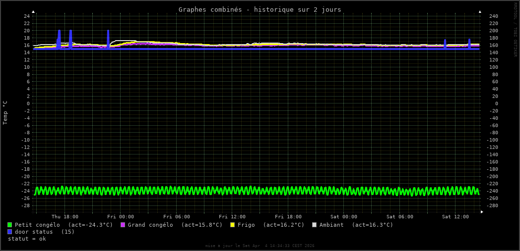The width and height of the screenshot is (520, 251).
Task: Select the purple Grand congélo legend swatch
Action: pyautogui.click(x=123, y=225)
